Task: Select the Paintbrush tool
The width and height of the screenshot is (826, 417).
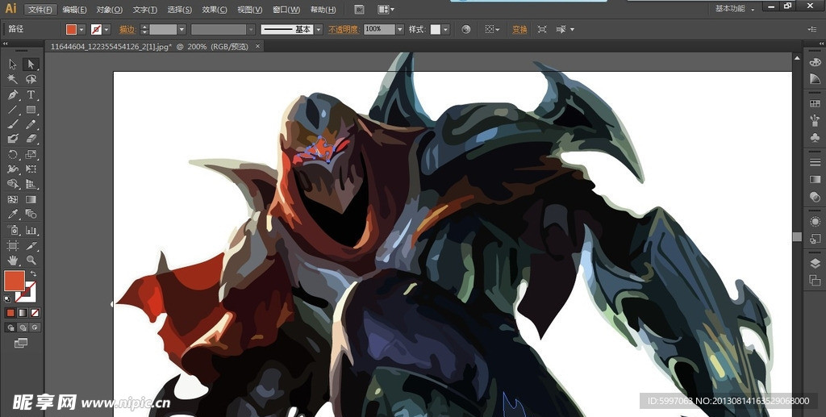Action: pyautogui.click(x=13, y=124)
